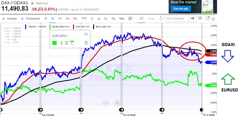Select the 5y time range
Viewport: 242px width, 125px height.
pyautogui.click(x=105, y=19)
